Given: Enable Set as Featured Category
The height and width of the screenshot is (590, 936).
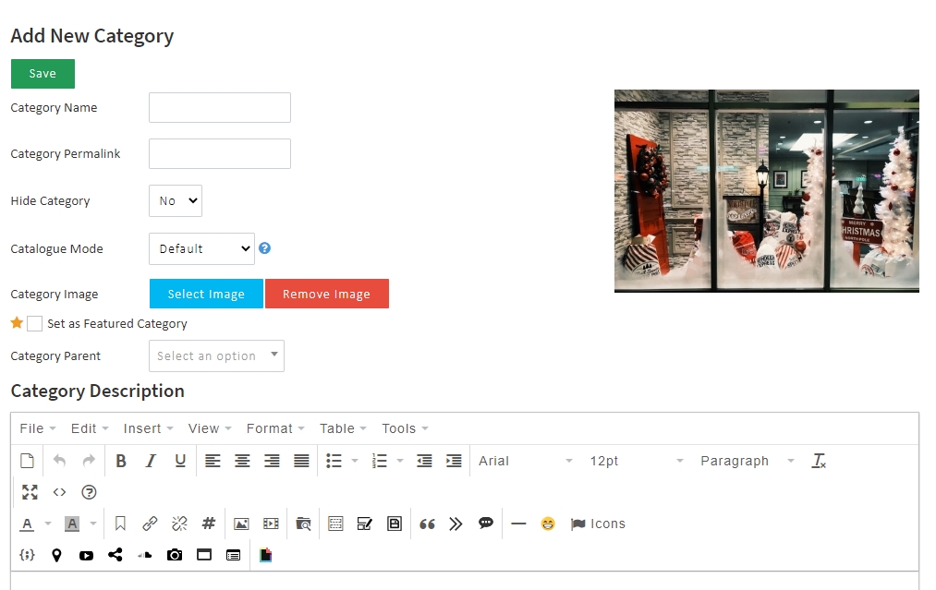Looking at the screenshot, I should click(33, 323).
